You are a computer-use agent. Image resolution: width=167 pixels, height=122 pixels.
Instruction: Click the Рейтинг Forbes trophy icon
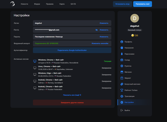(x=122, y=90)
